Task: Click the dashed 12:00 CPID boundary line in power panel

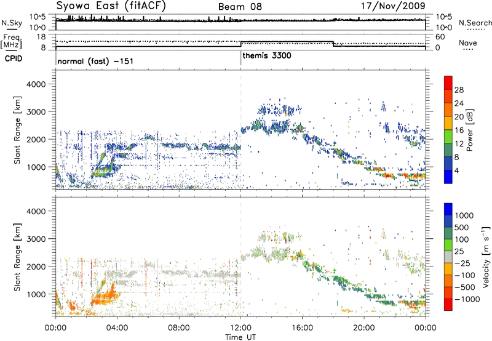Action: tap(240, 130)
